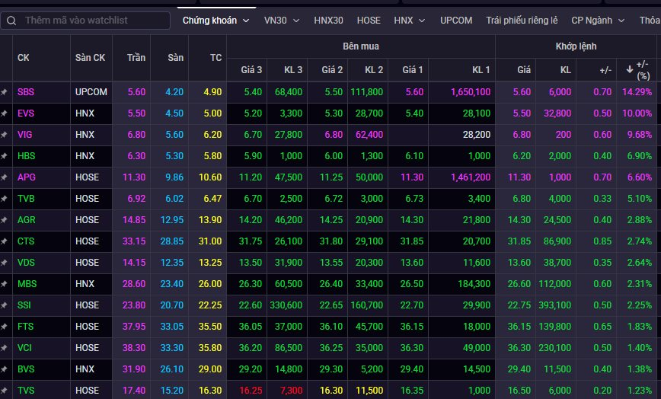
Task: Switch to the HNX30 tab
Action: coord(327,21)
